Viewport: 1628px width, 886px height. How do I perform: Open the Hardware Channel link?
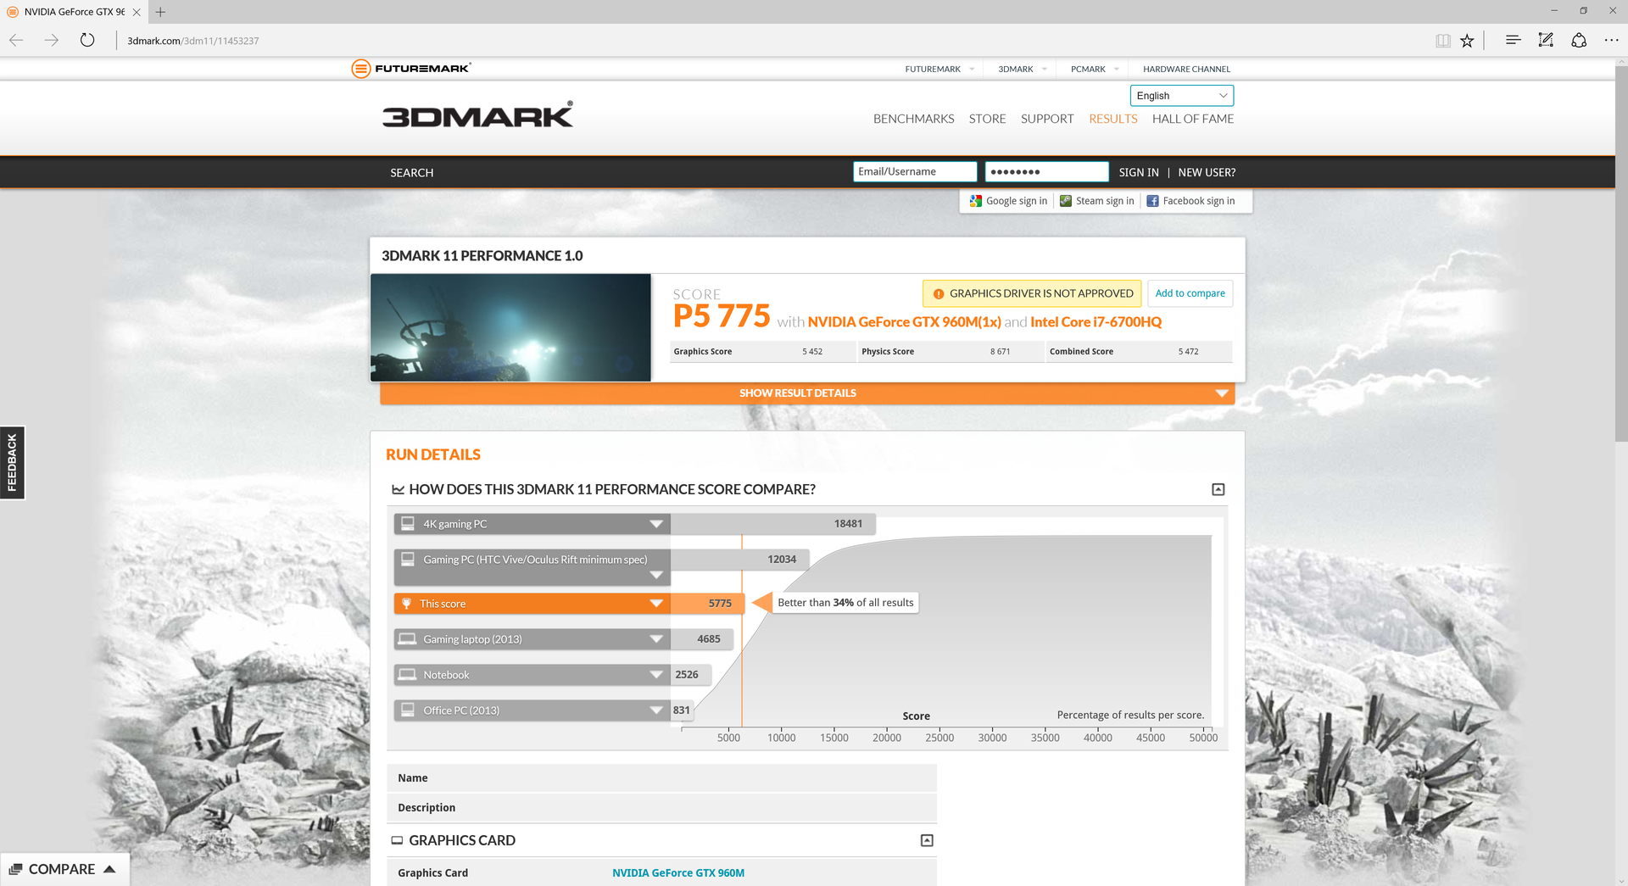tap(1186, 70)
